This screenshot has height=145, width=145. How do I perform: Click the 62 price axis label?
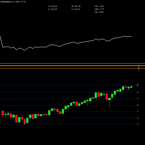tap(138, 92)
